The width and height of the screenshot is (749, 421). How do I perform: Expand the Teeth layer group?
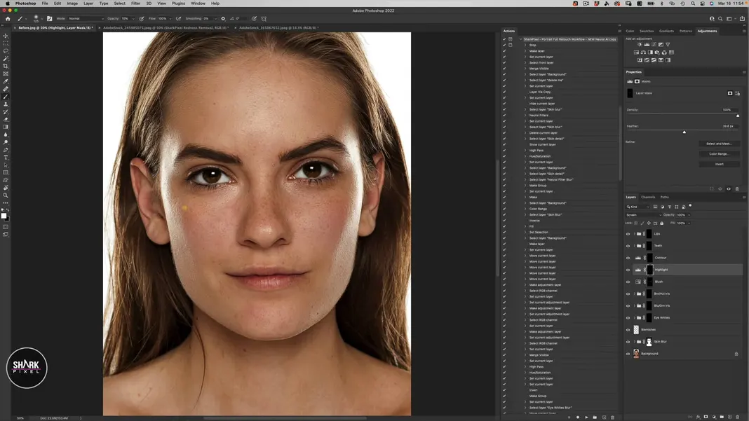point(634,246)
